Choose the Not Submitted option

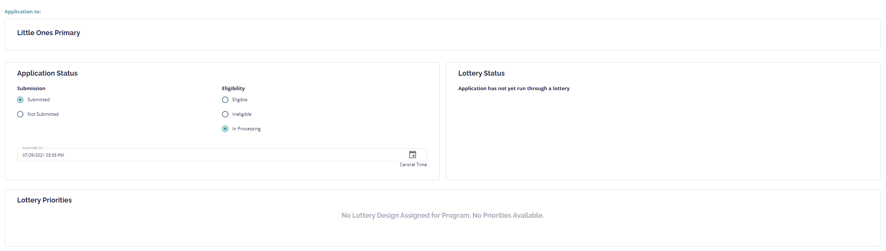click(x=20, y=114)
